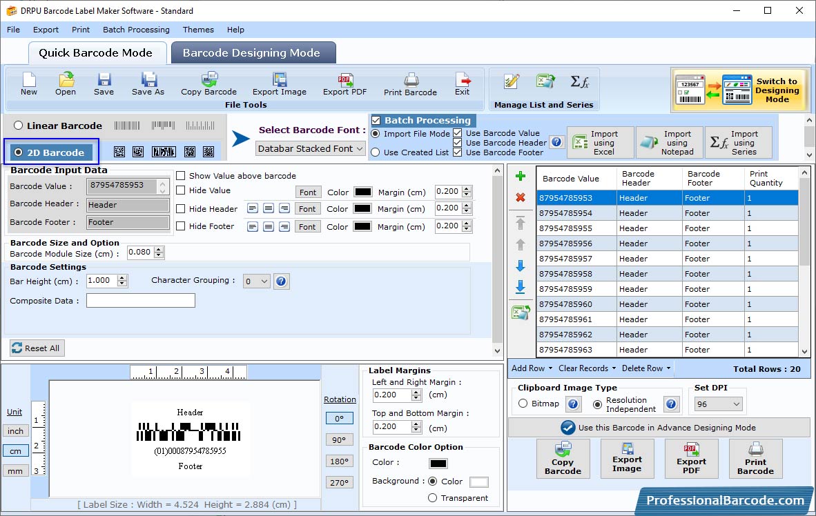Select row with barcode value 87954785957
Screen dimensions: 816x516
tap(667, 259)
